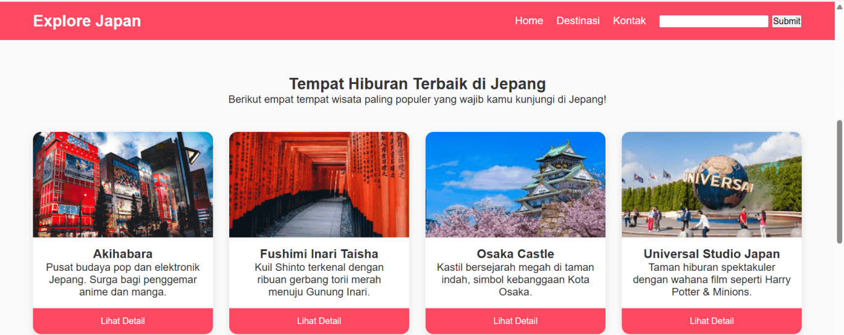Click Lihat Detail under Fushimi Inari Taisha

point(319,321)
